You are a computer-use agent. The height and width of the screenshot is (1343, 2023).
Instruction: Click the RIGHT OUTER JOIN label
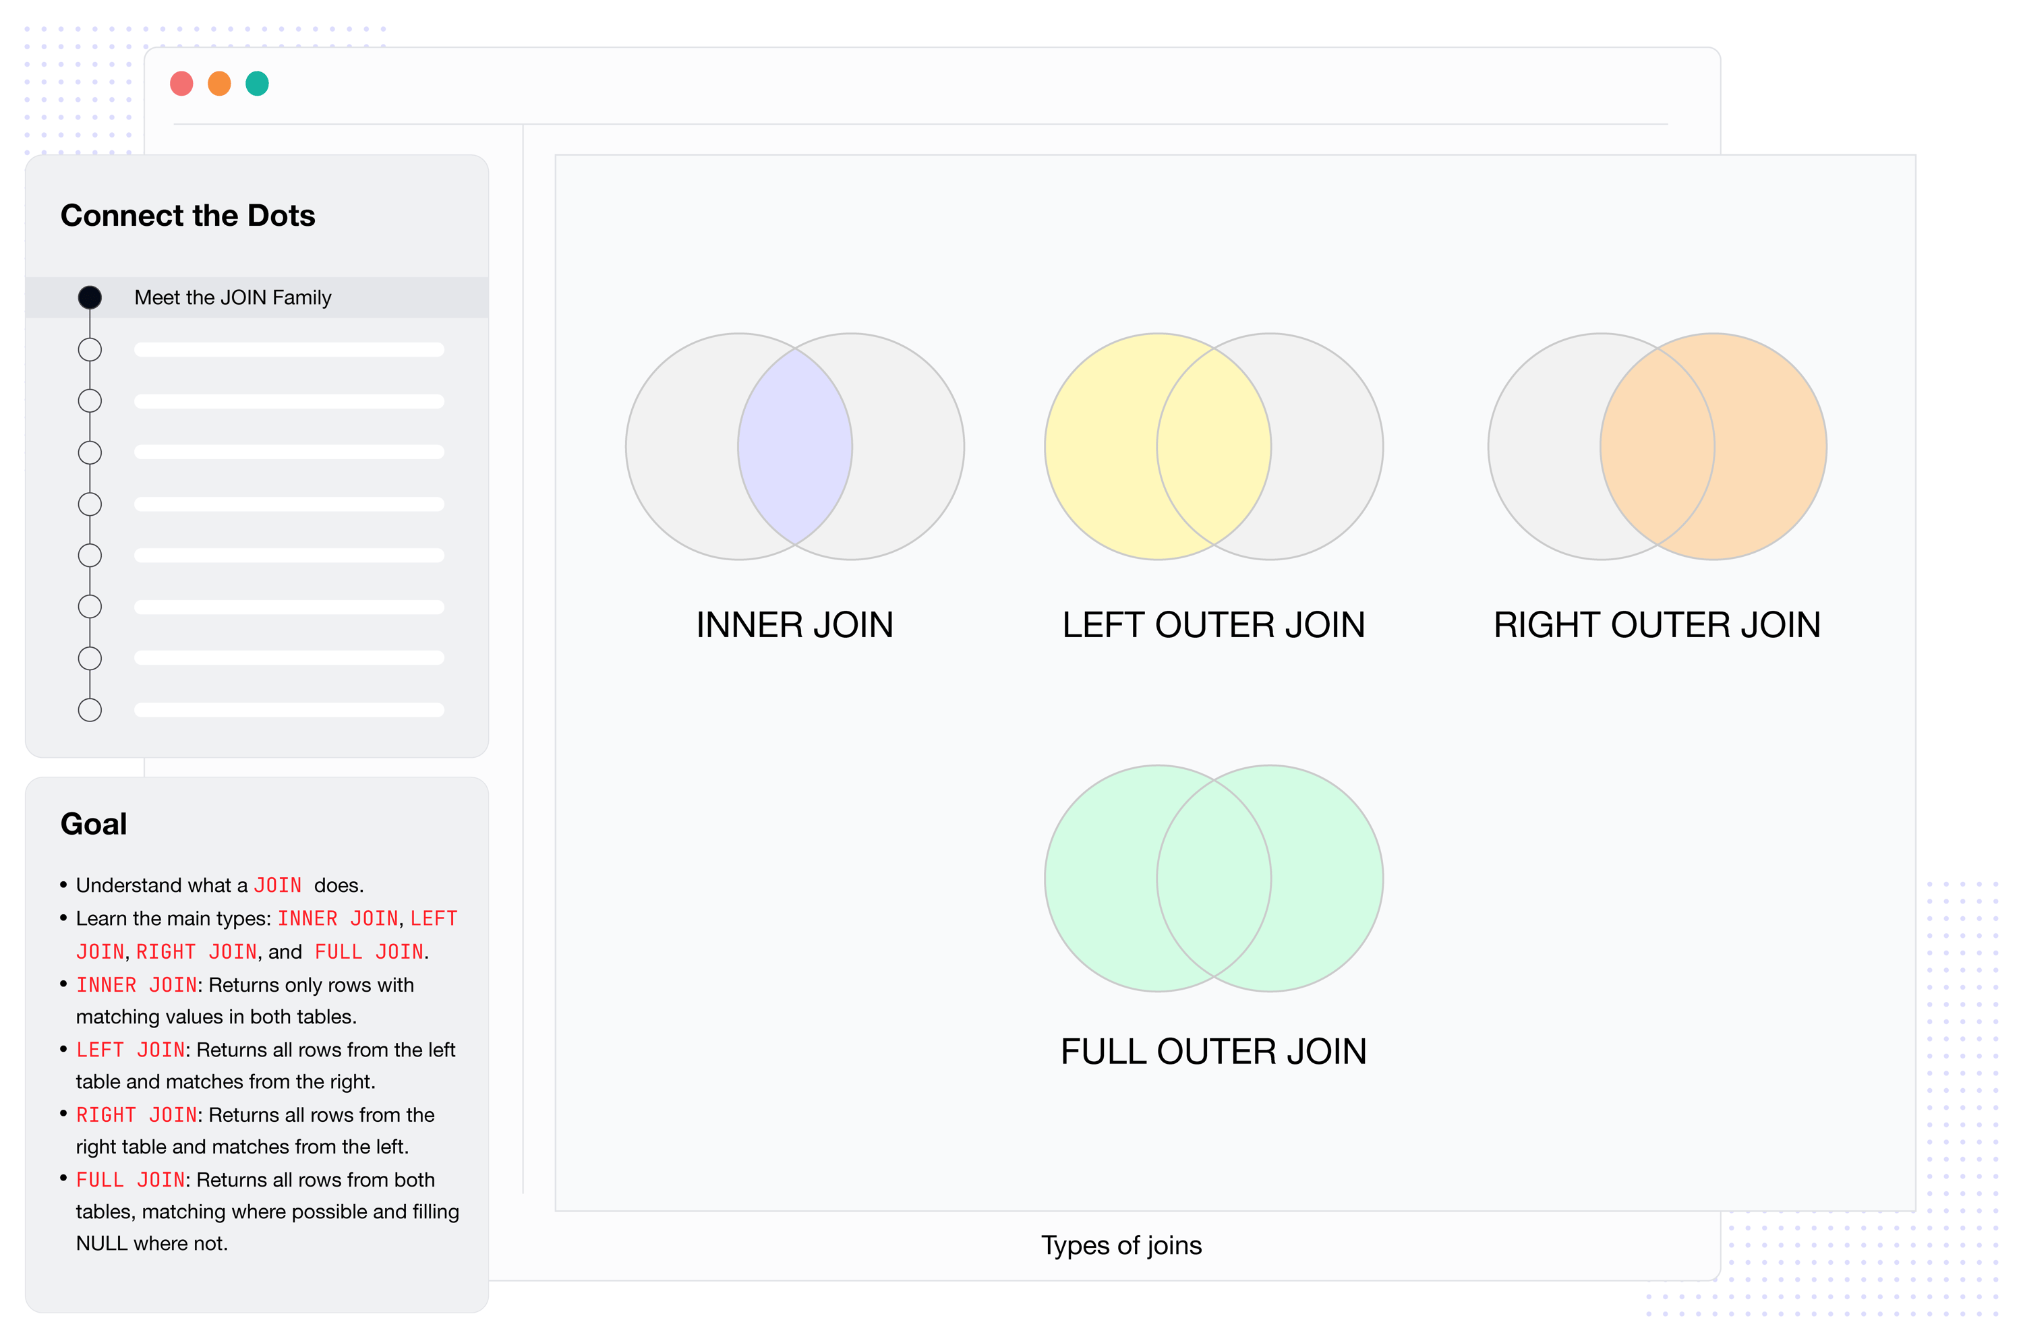(1656, 625)
